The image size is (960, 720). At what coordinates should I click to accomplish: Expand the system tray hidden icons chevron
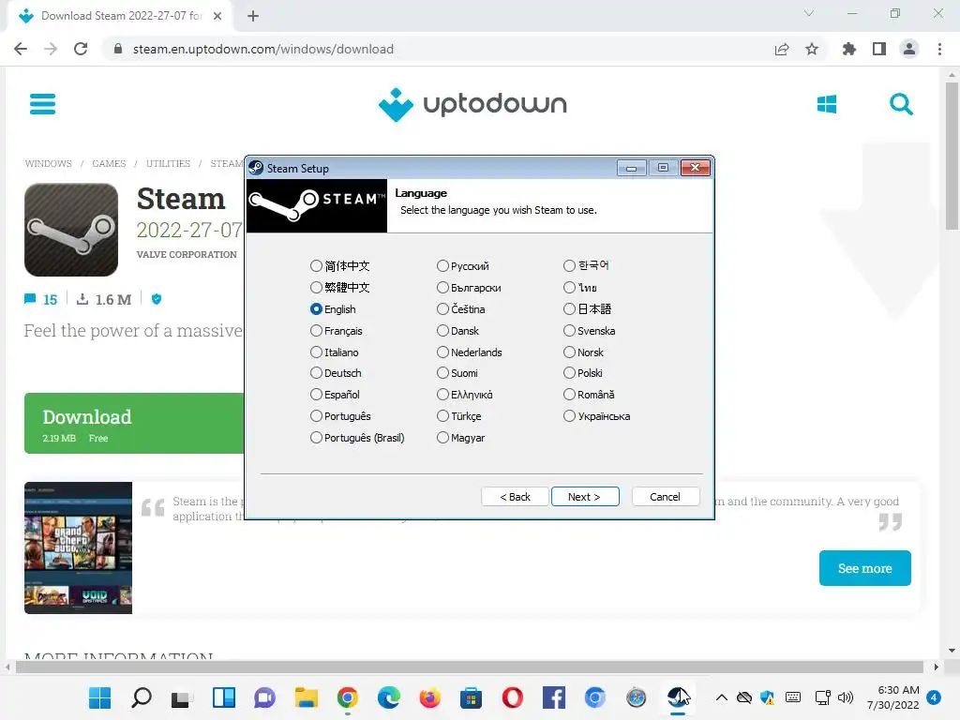pyautogui.click(x=721, y=697)
